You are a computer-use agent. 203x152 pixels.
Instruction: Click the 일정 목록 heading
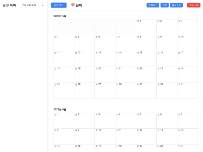coord(9,5)
